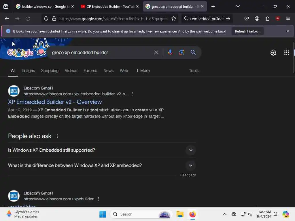295x221 pixels.
Task: Open Firefox View tab list icon
Action: [6, 6]
